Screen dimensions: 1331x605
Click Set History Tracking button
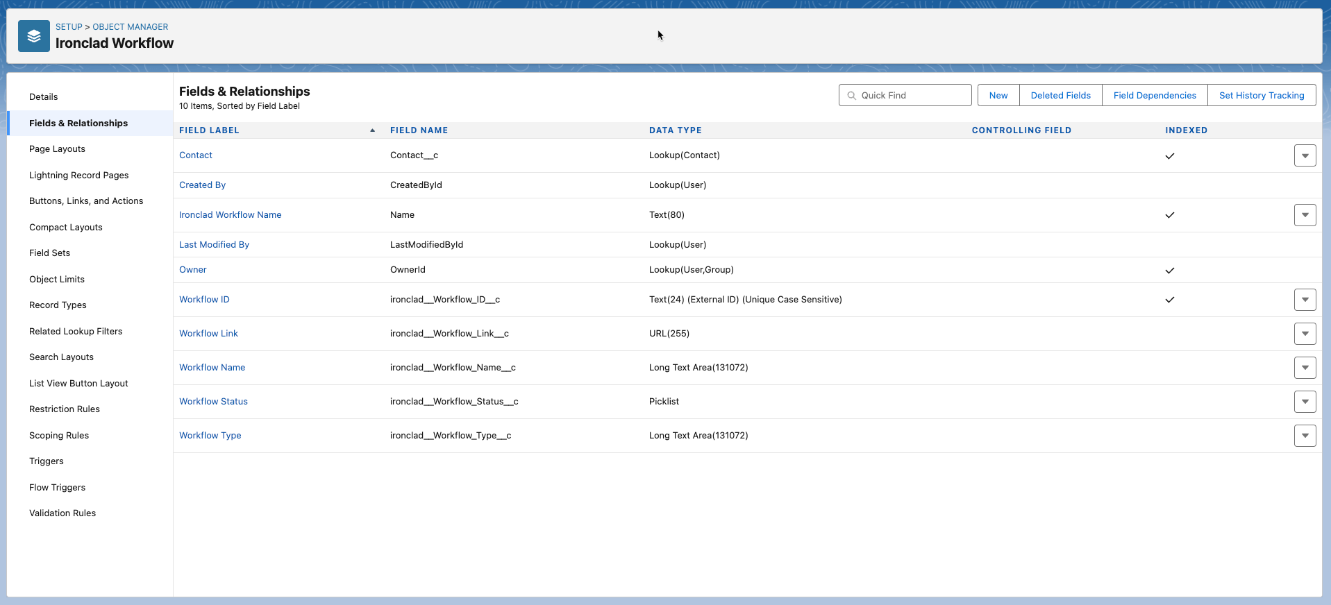[1262, 96]
